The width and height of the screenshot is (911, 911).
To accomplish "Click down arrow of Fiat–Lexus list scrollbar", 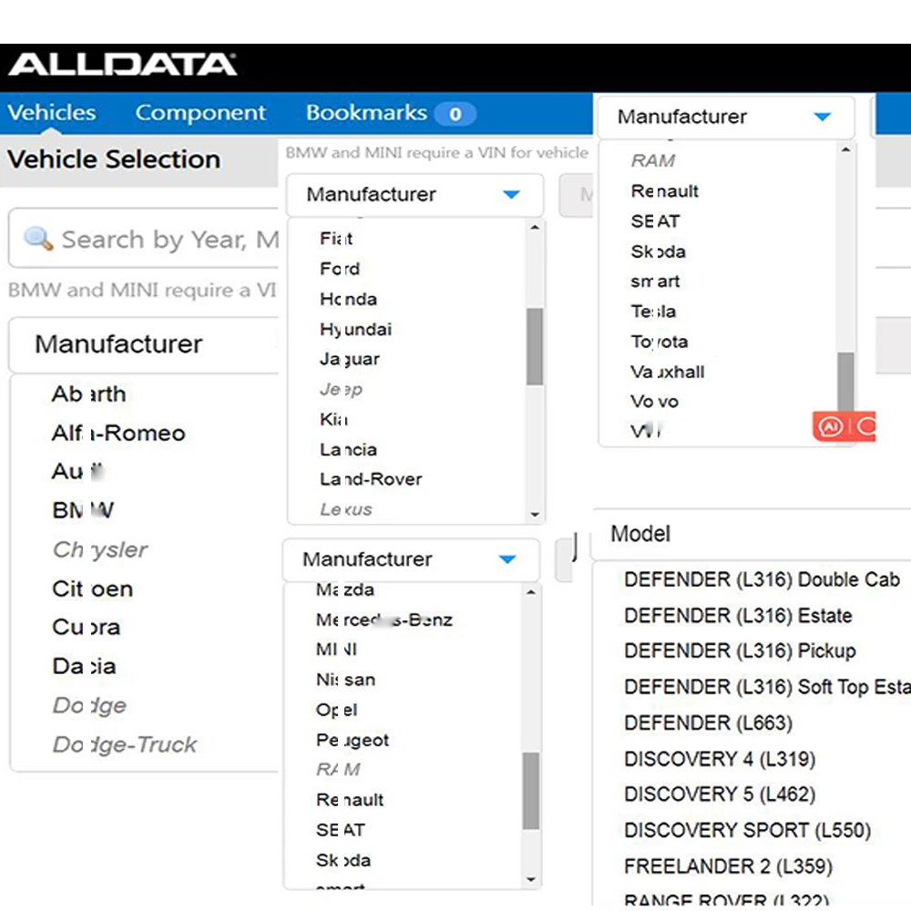I will [x=535, y=514].
